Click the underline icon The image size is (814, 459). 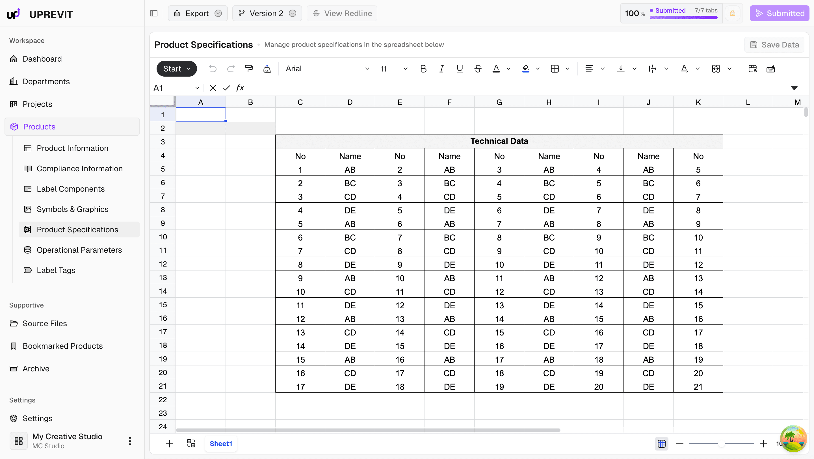pyautogui.click(x=460, y=69)
